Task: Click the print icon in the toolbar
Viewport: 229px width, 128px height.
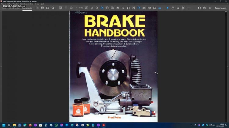Action: (x=42, y=8)
